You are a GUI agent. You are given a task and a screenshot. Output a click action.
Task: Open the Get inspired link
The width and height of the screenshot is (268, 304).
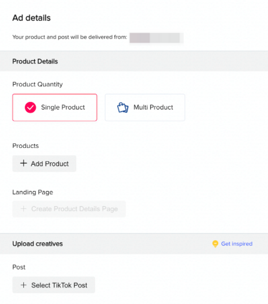pyautogui.click(x=237, y=244)
